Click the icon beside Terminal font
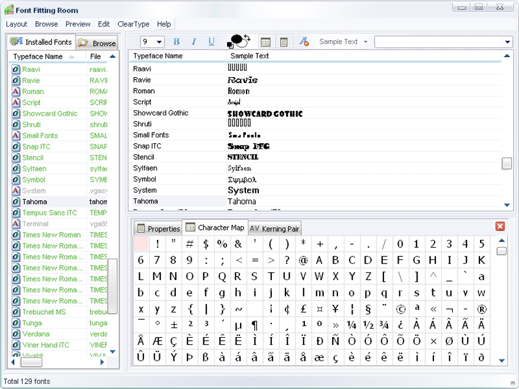 click(15, 223)
